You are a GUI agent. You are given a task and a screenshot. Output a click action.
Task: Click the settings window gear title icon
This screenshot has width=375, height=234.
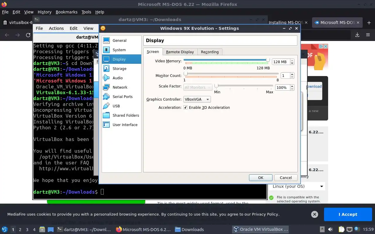(103, 28)
